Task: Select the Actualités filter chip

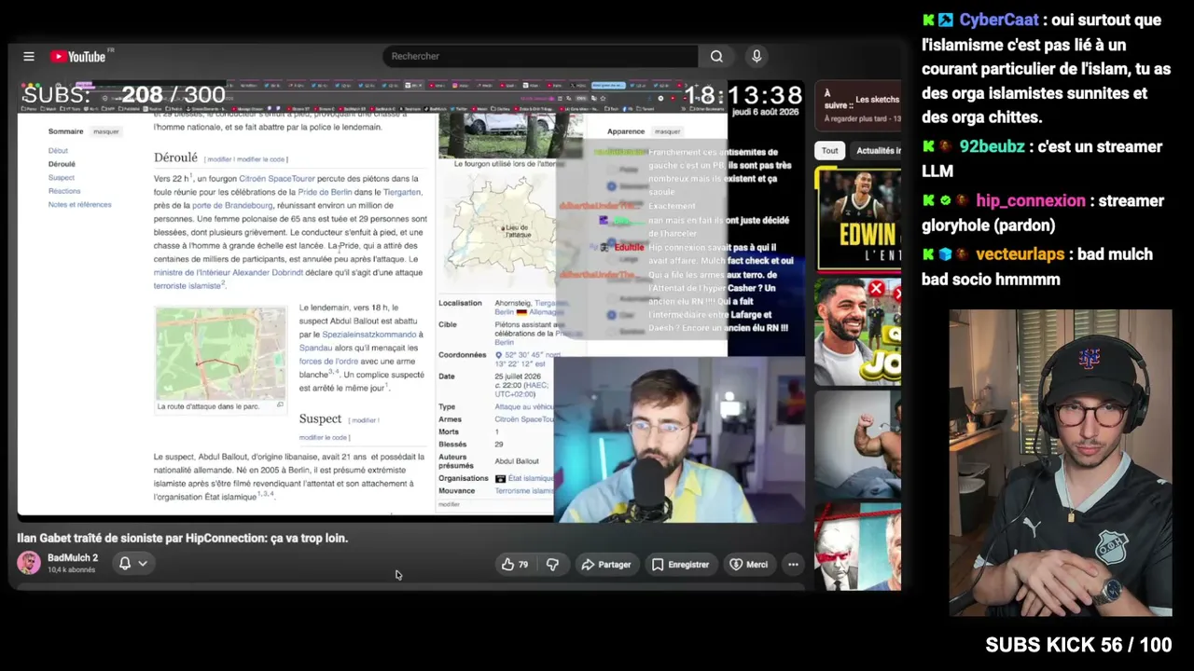Action: pyautogui.click(x=877, y=150)
